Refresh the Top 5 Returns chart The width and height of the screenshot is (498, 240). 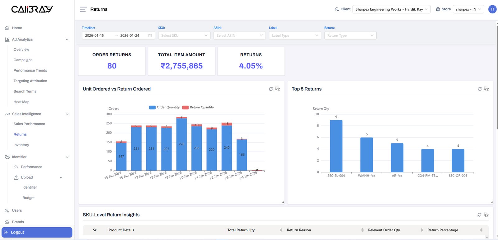click(480, 89)
